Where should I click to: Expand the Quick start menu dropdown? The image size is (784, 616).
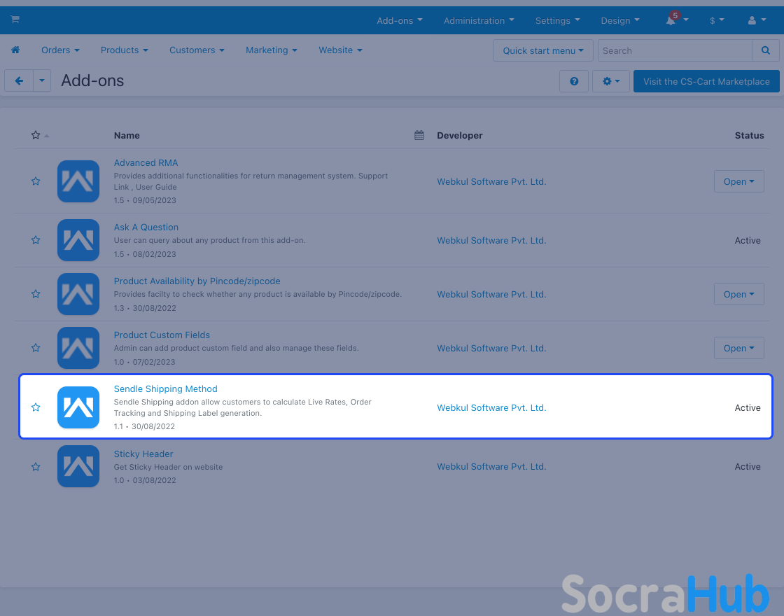click(x=542, y=50)
